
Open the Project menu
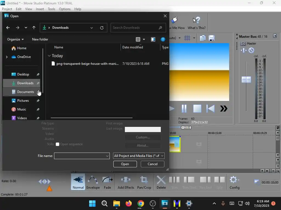coord(7,9)
